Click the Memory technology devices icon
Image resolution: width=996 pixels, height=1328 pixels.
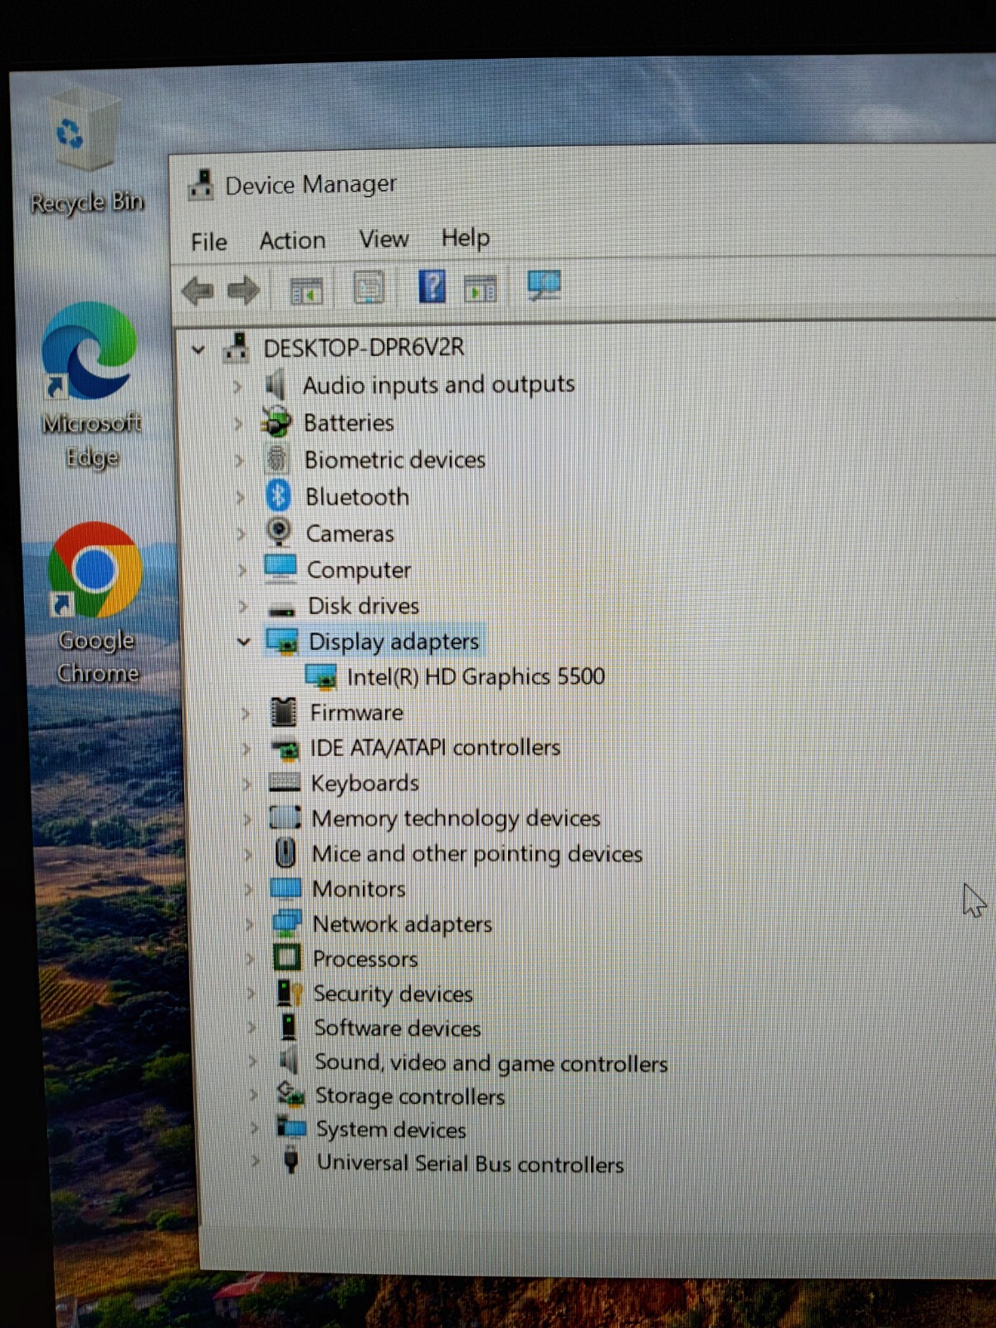pos(286,818)
